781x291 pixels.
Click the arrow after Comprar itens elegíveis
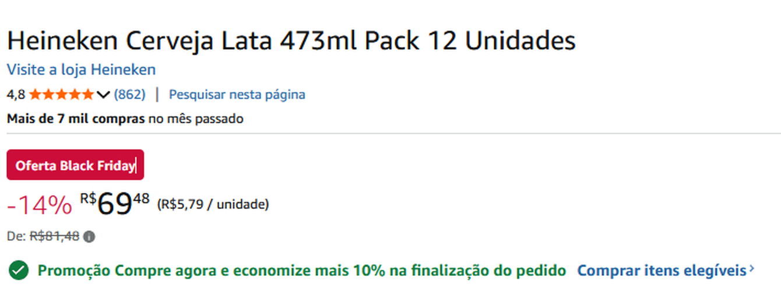pos(752,270)
